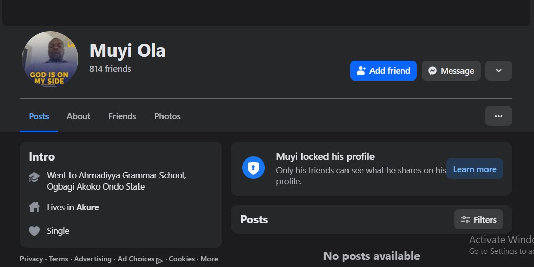The width and height of the screenshot is (534, 267).
Task: Open the 814 friends link
Action: tap(110, 69)
